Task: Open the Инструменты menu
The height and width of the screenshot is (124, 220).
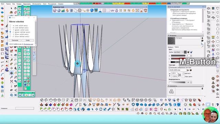Action: click(37, 4)
